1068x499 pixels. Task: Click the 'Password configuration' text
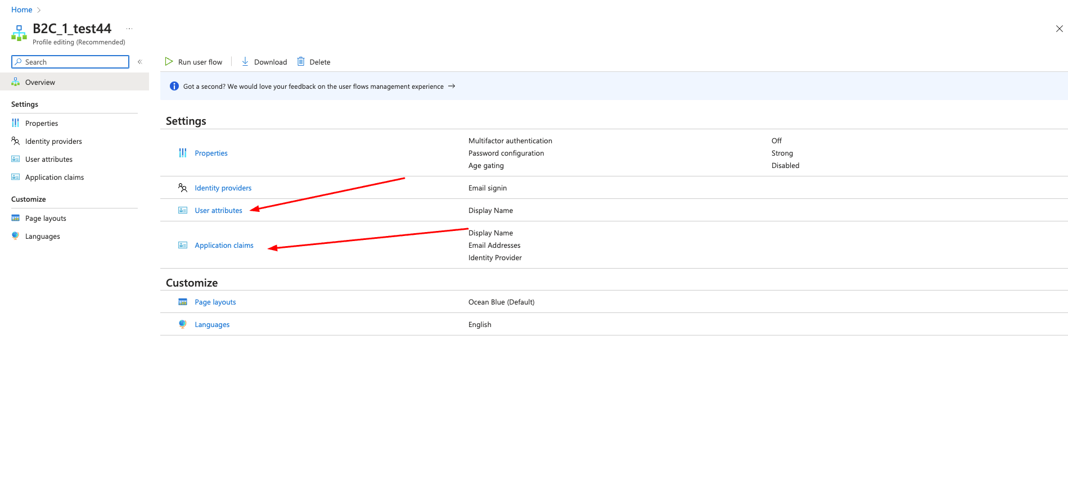506,153
